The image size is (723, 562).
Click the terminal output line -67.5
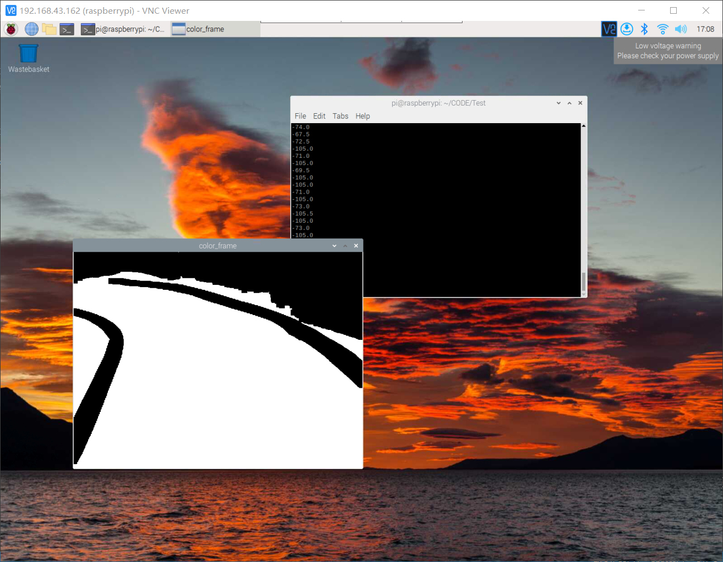pos(301,134)
